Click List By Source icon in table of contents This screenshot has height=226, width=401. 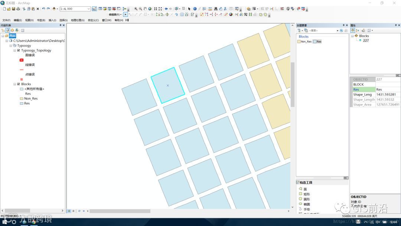point(8,30)
